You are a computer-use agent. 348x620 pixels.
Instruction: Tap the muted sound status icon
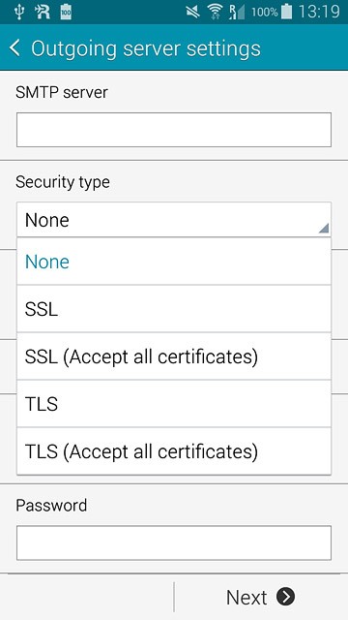coord(193,13)
